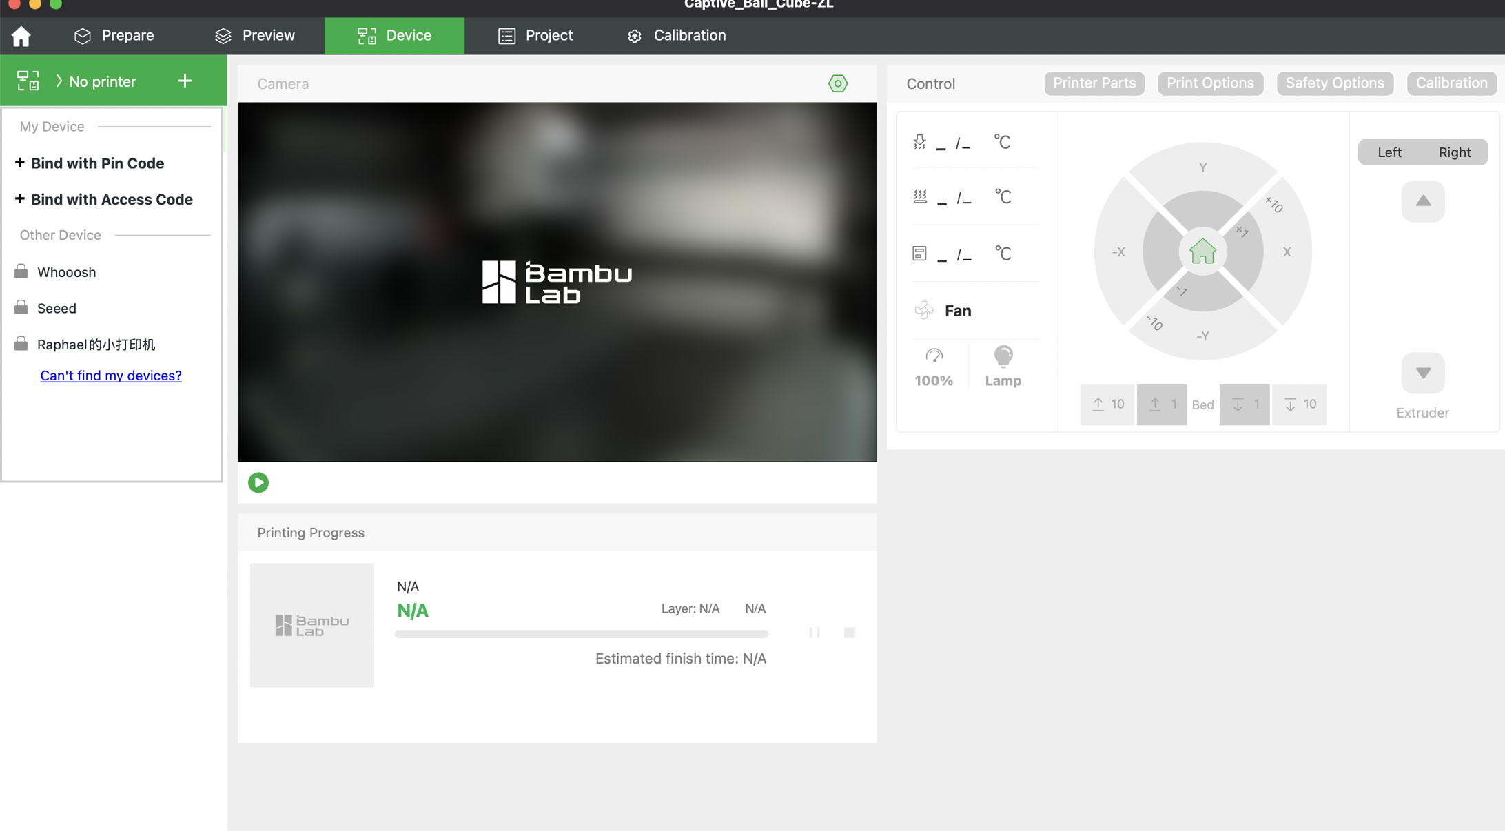Raise the bed by 10
Viewport: 1505px width, 831px height.
click(1107, 404)
